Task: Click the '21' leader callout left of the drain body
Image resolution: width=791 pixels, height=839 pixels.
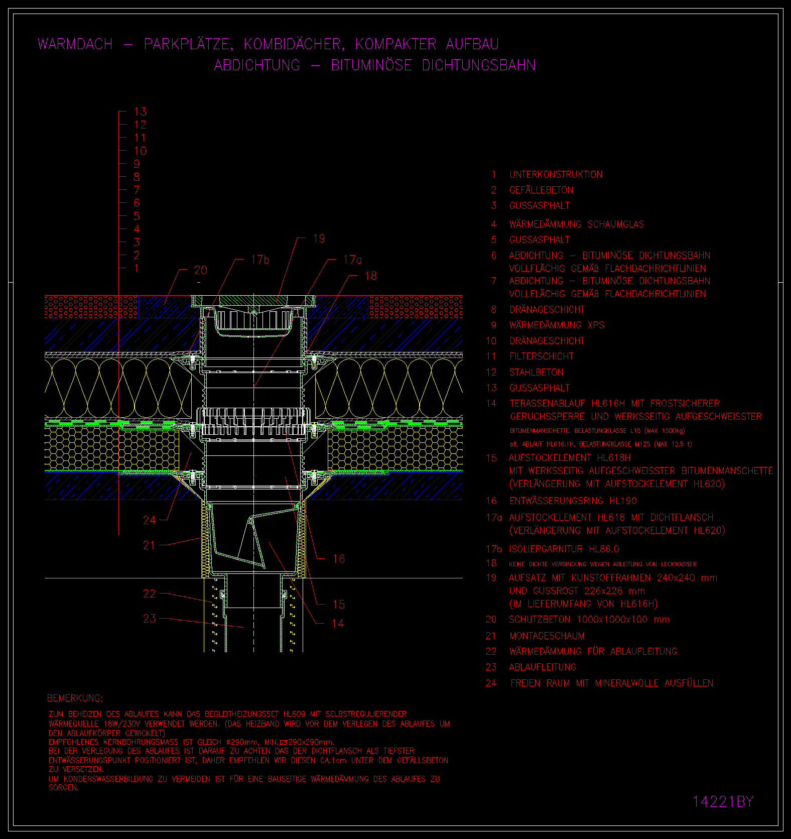Action: (149, 545)
